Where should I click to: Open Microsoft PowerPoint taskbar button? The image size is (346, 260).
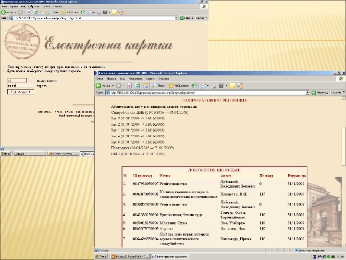pyautogui.click(x=130, y=257)
